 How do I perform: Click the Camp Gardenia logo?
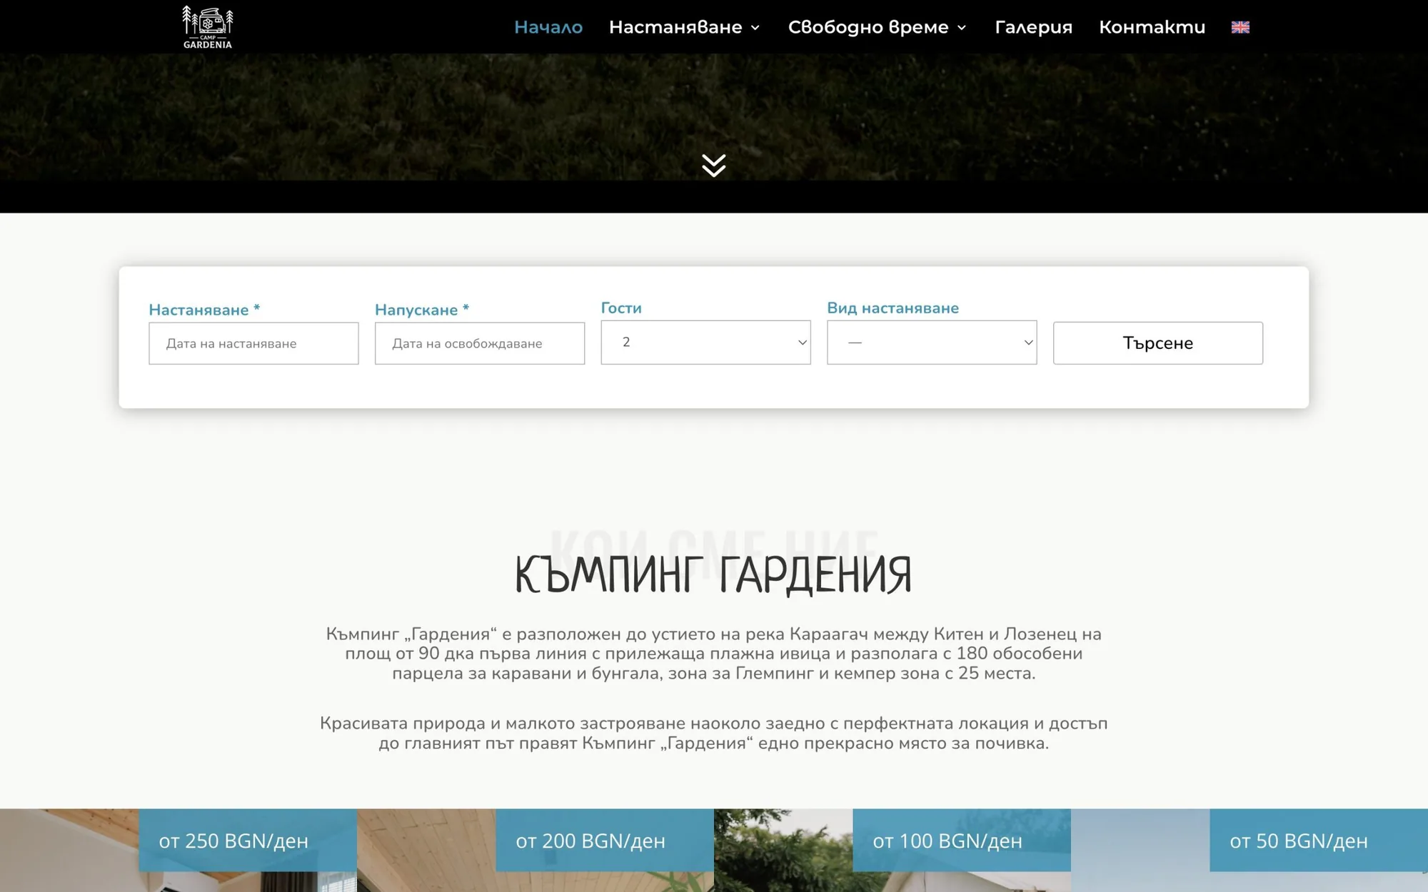point(208,27)
